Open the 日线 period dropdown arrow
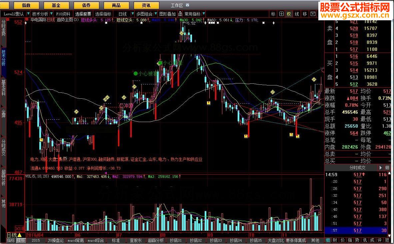This screenshot has width=394, height=244. point(132,14)
